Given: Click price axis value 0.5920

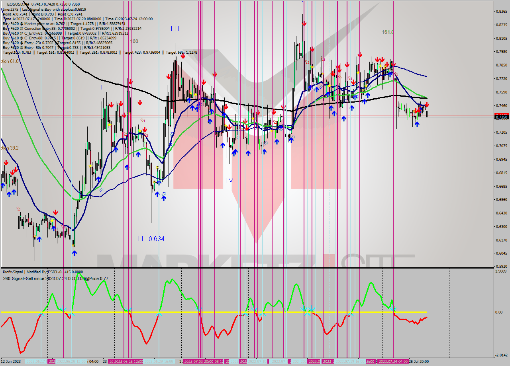Looking at the screenshot, I should tap(501, 266).
